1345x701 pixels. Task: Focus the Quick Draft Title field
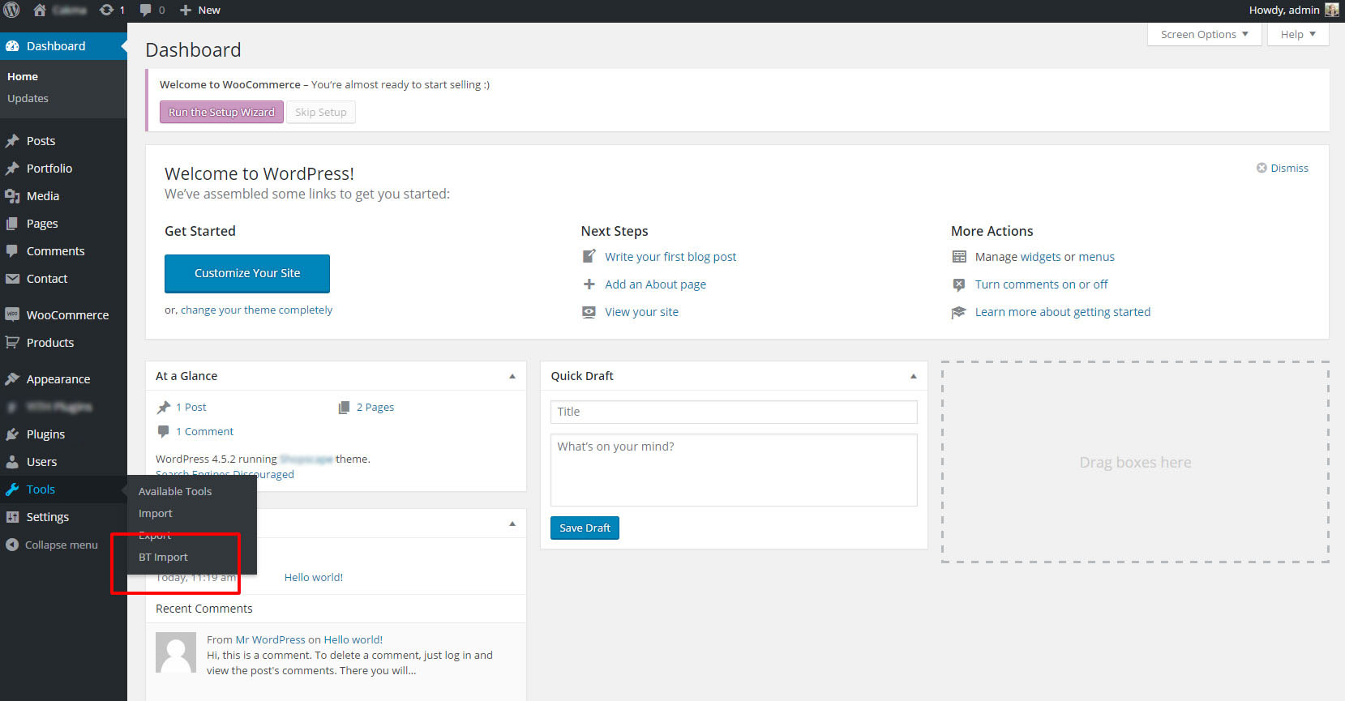pos(734,412)
